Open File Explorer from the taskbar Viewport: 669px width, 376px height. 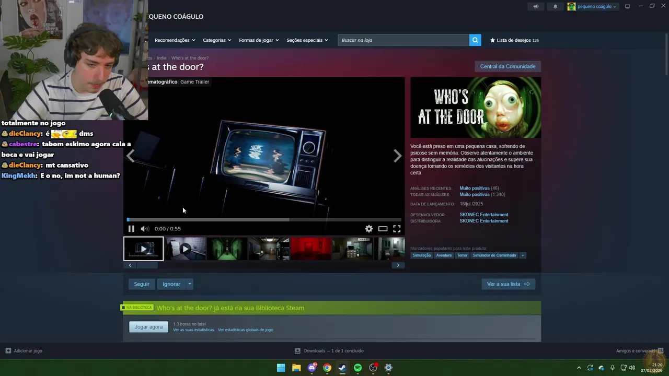(x=296, y=368)
